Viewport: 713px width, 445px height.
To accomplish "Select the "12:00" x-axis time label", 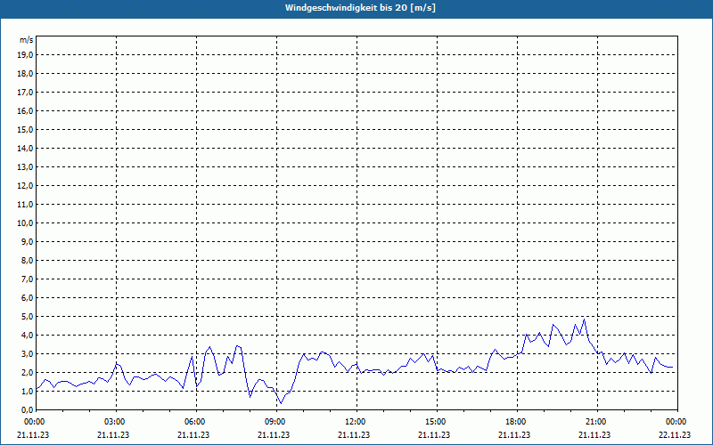I will [356, 422].
